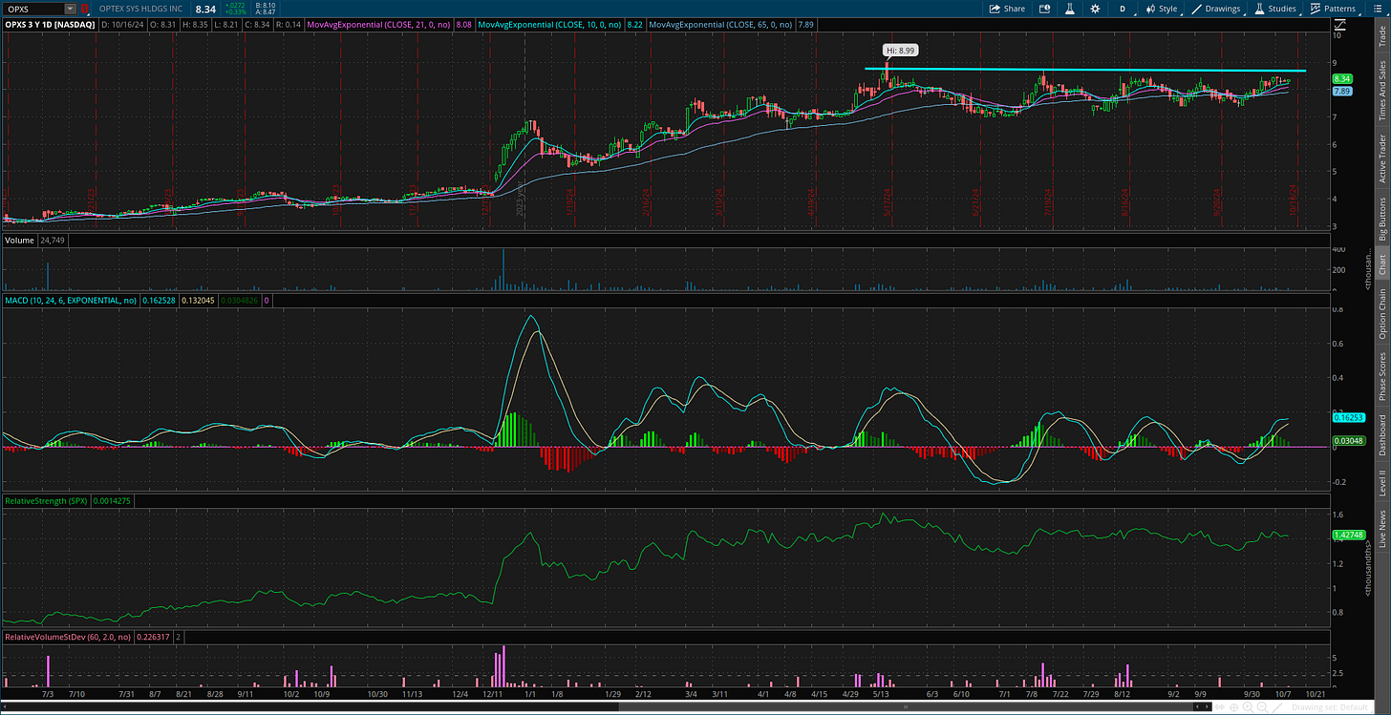1391x715 pixels.
Task: Open the Style candlestick menu
Action: click(1162, 9)
